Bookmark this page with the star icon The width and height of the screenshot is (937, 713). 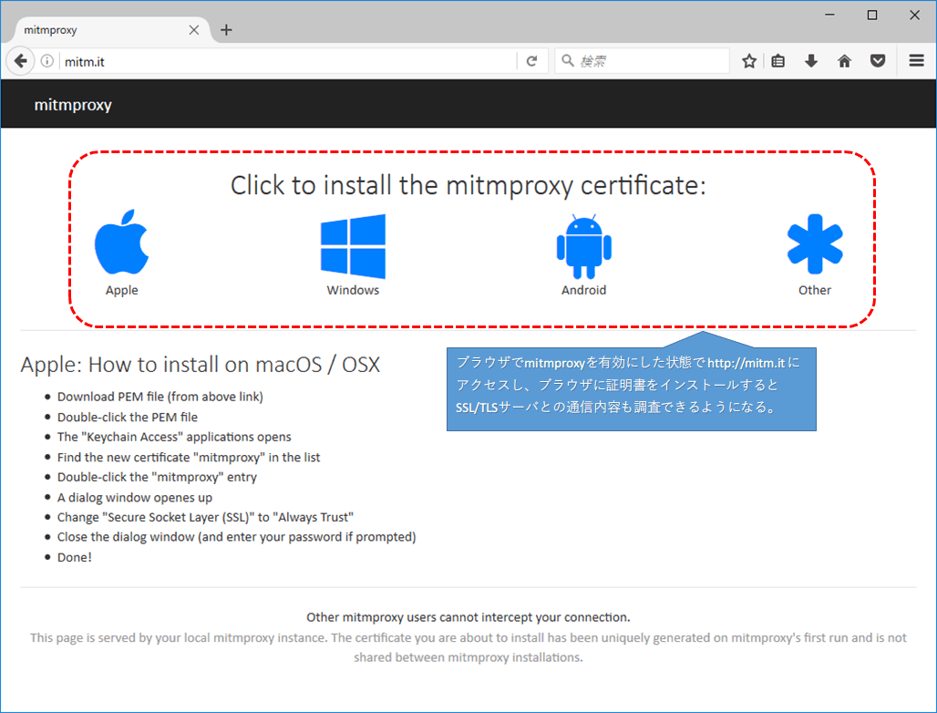pyautogui.click(x=748, y=61)
